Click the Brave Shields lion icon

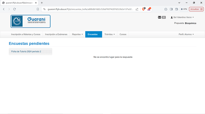[143, 9]
